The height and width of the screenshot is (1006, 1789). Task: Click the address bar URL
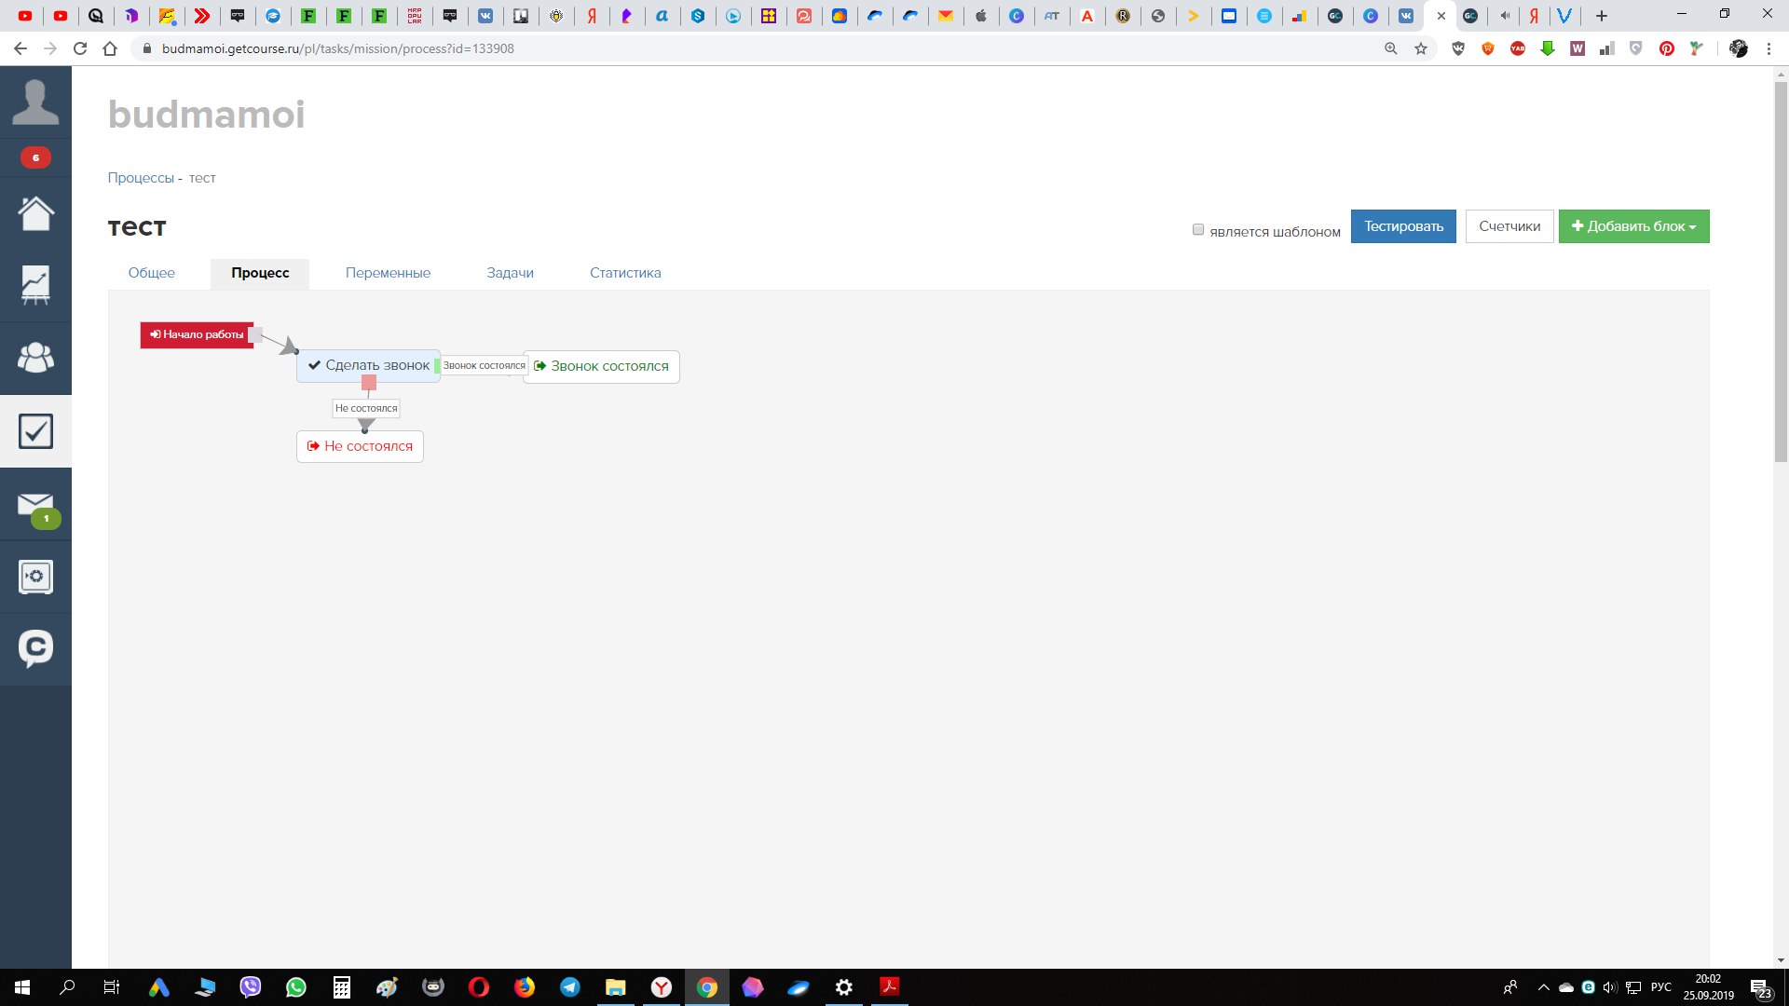coord(337,48)
